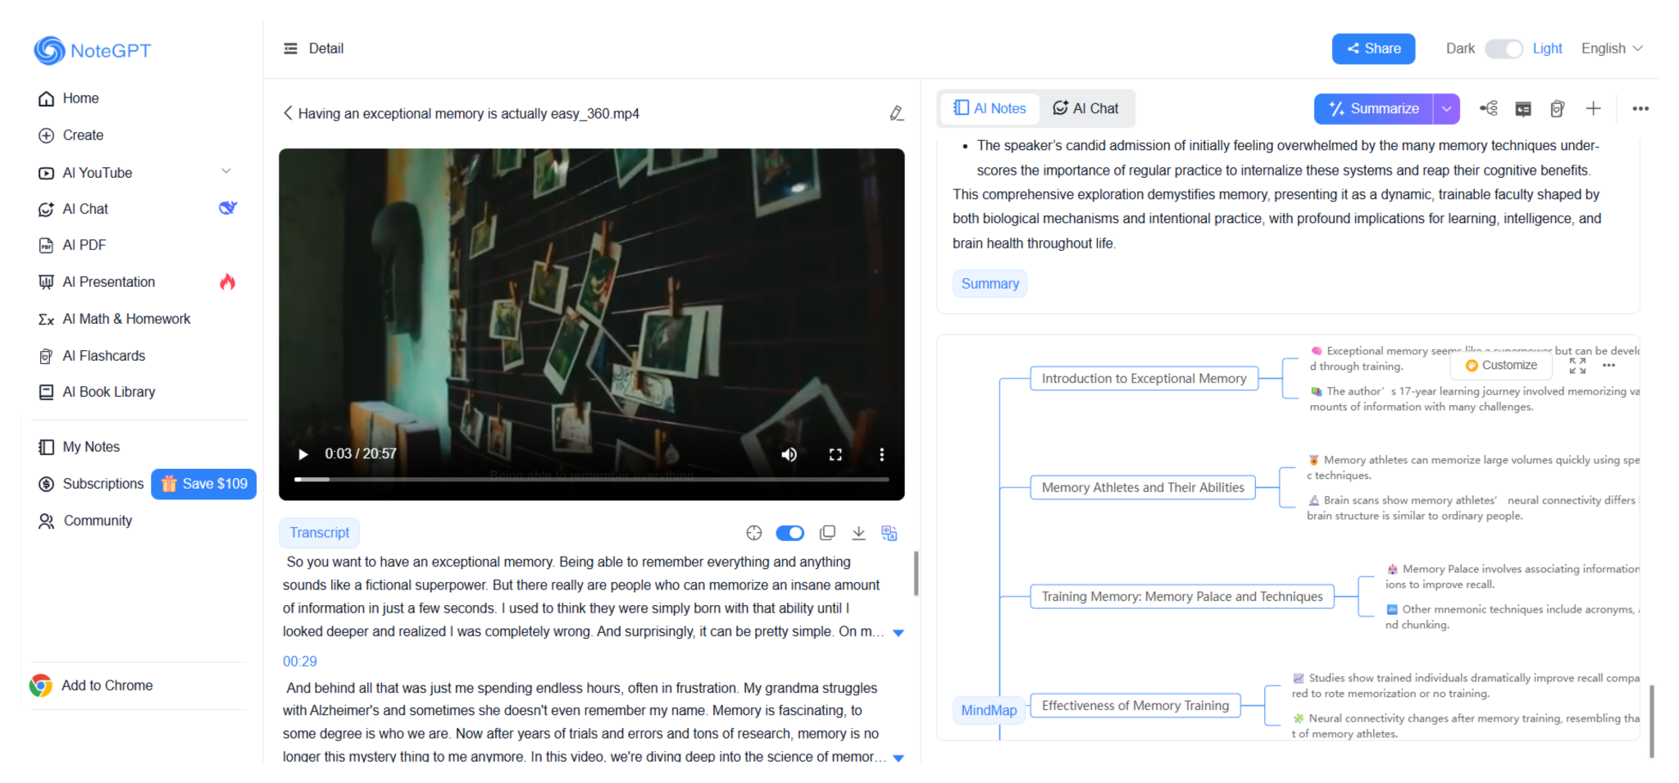Mute the video audio
Image resolution: width=1679 pixels, height=783 pixels.
(x=789, y=454)
